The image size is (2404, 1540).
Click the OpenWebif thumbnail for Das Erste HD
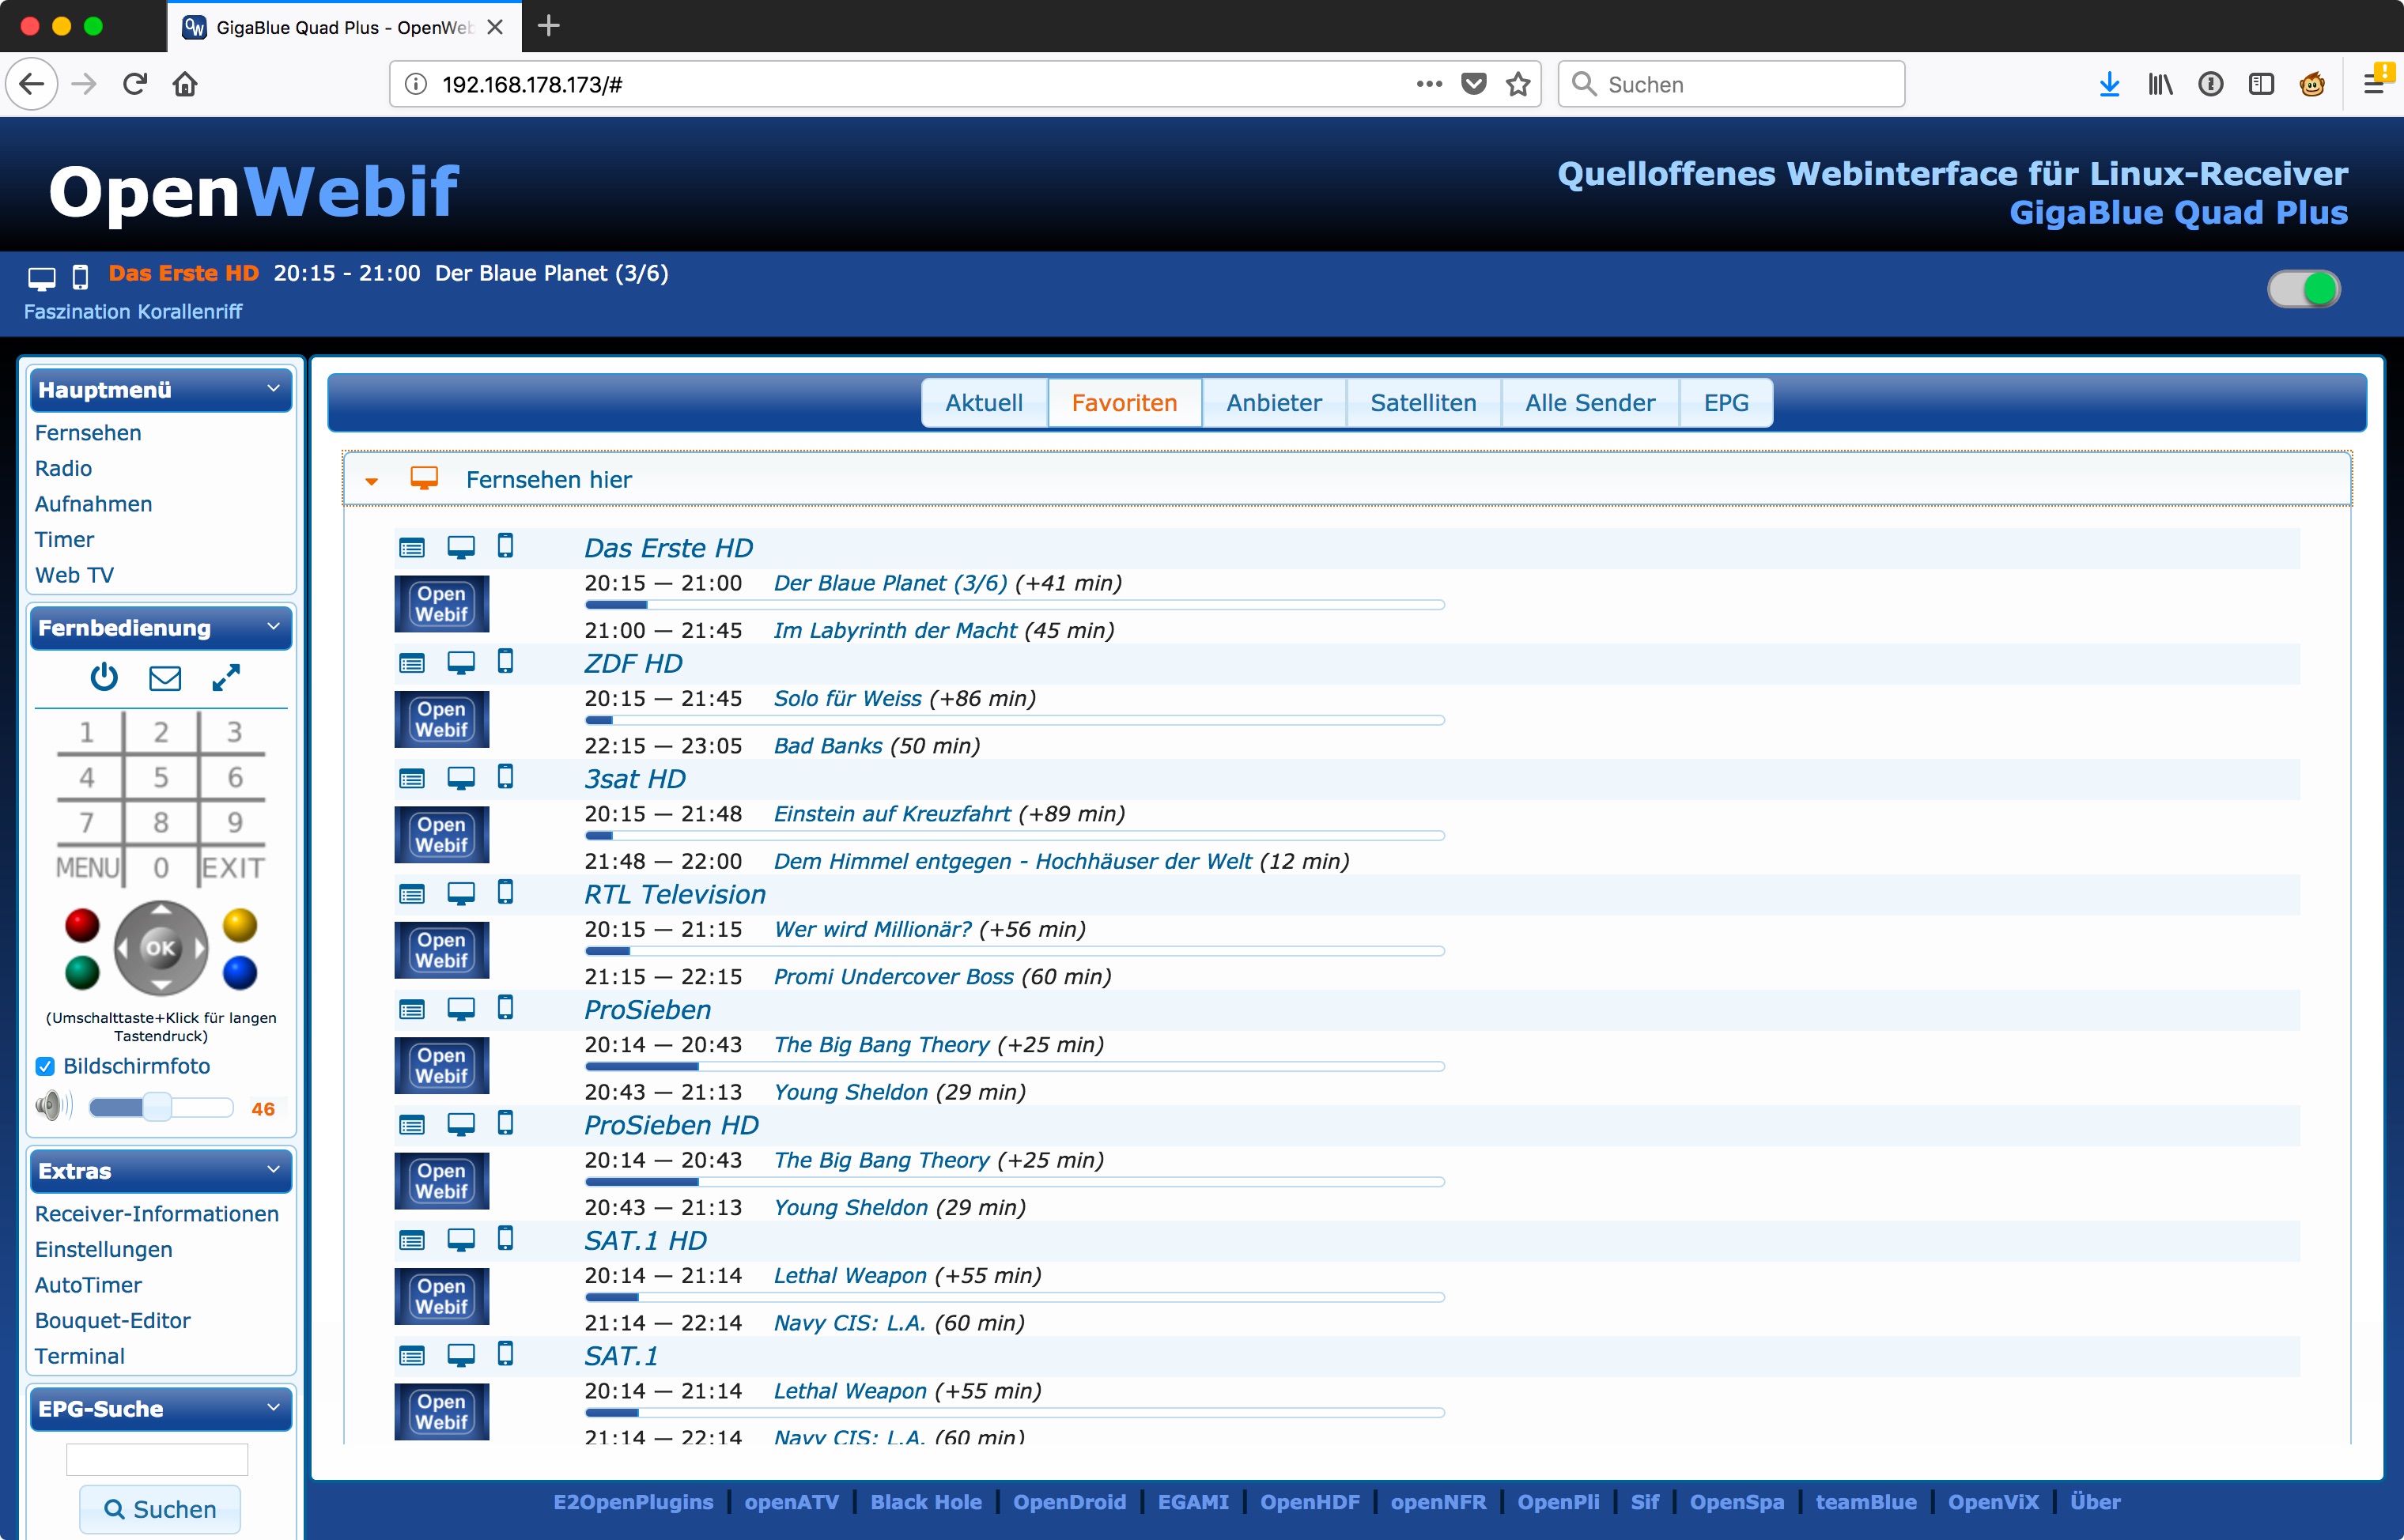point(442,604)
